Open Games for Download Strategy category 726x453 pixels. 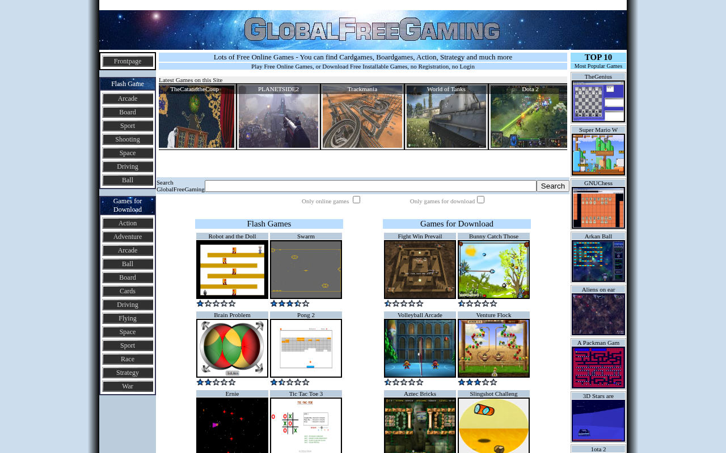click(128, 373)
